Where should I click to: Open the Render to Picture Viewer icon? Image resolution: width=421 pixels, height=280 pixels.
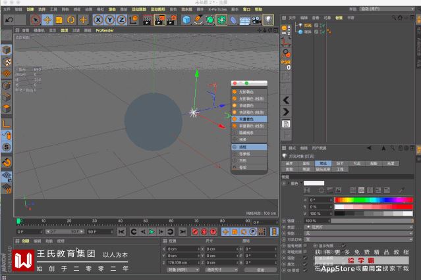(159, 20)
